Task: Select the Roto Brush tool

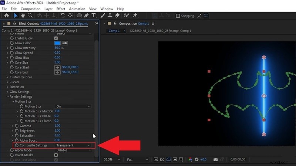Action: coord(126,16)
